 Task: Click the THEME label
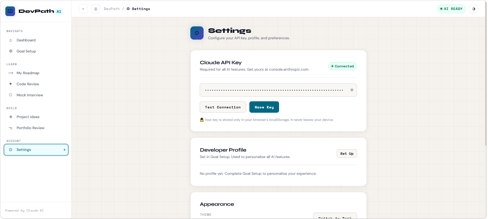coord(206,215)
